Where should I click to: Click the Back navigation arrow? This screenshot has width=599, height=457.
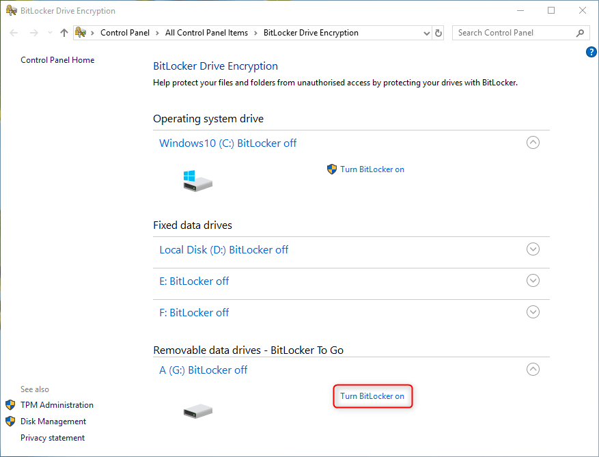point(14,33)
